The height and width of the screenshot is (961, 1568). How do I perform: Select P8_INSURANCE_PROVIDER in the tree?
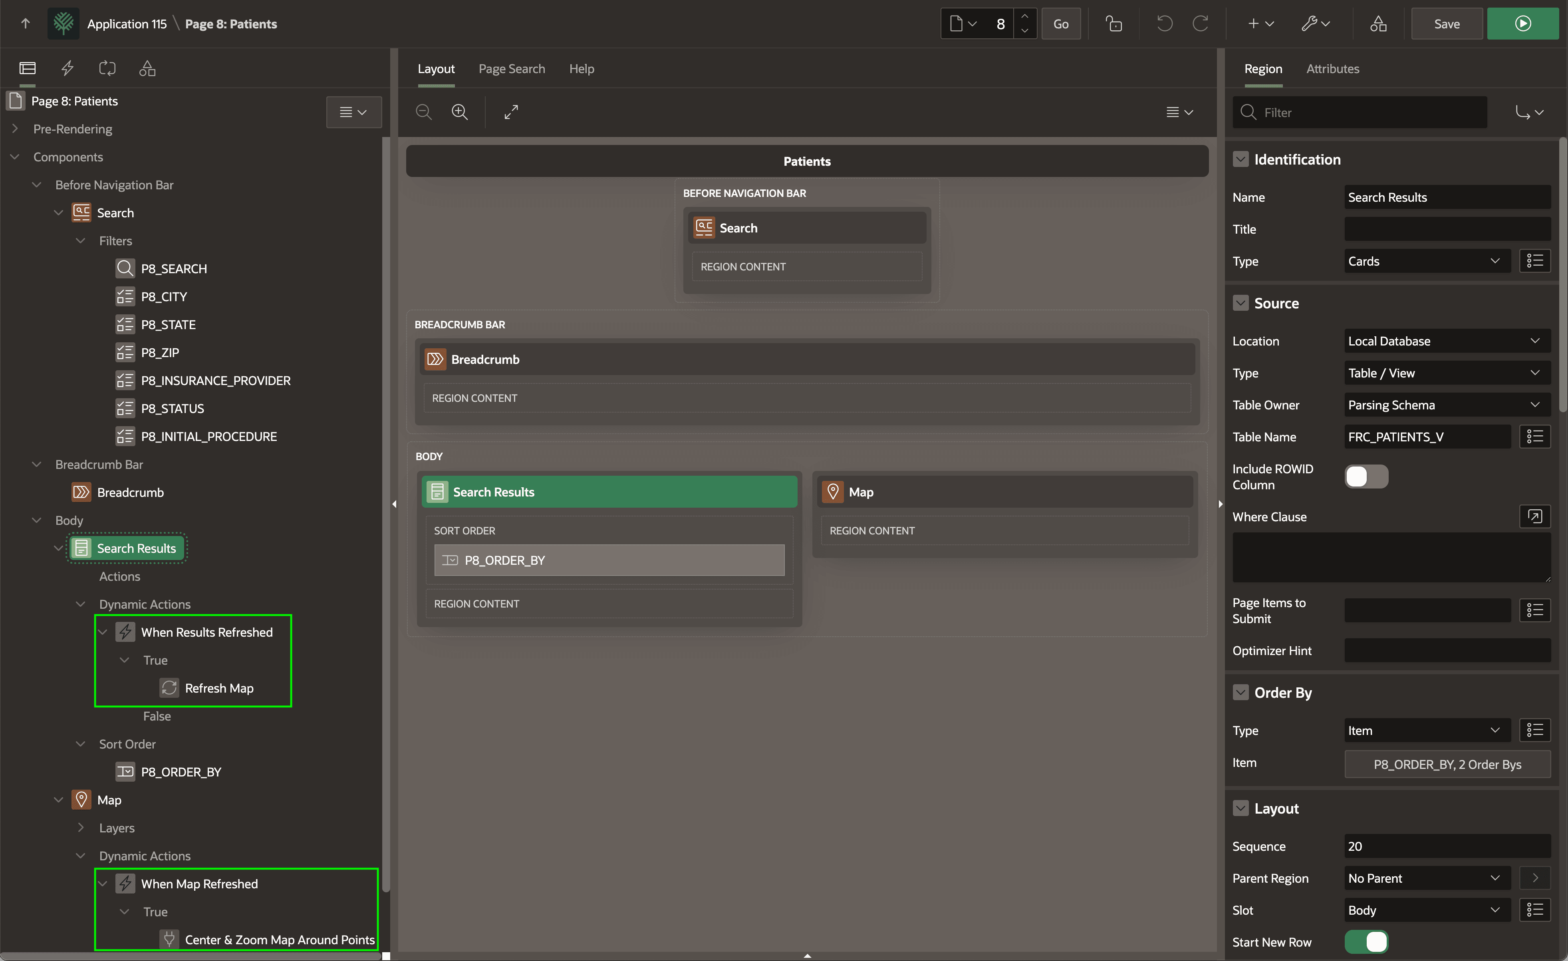pos(215,381)
